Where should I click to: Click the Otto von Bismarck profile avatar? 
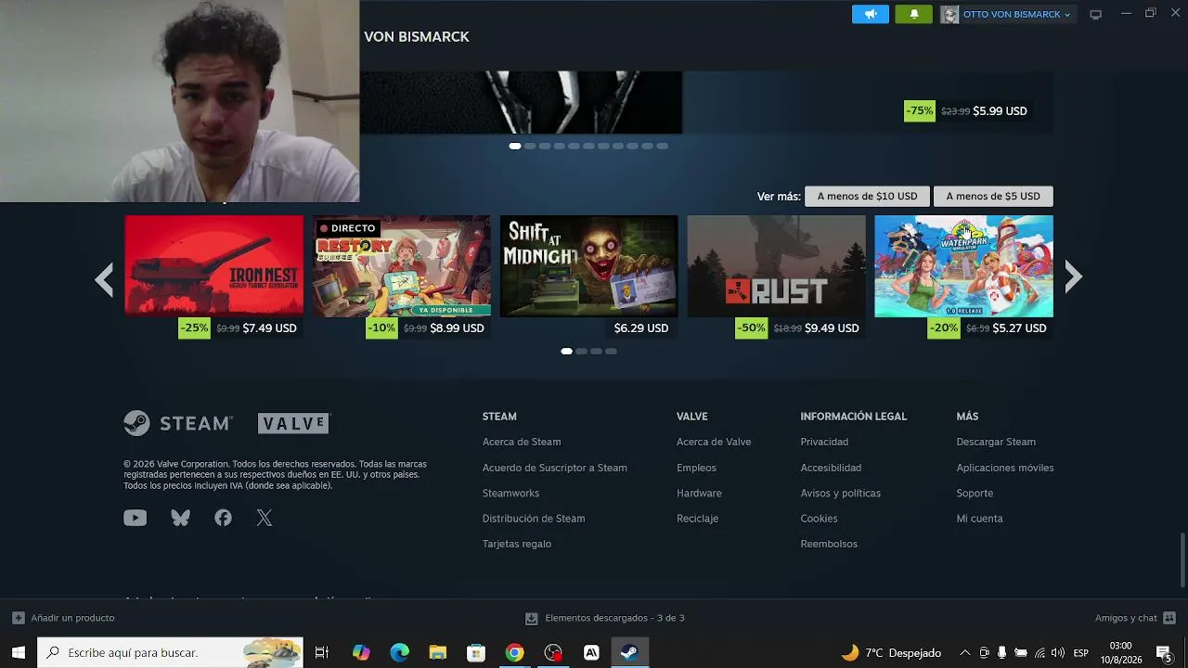(x=949, y=14)
